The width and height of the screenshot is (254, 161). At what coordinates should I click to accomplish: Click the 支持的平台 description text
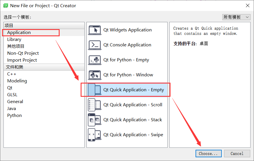(191, 43)
